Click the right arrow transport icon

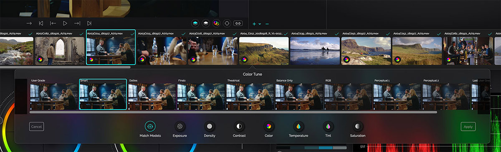29,23
